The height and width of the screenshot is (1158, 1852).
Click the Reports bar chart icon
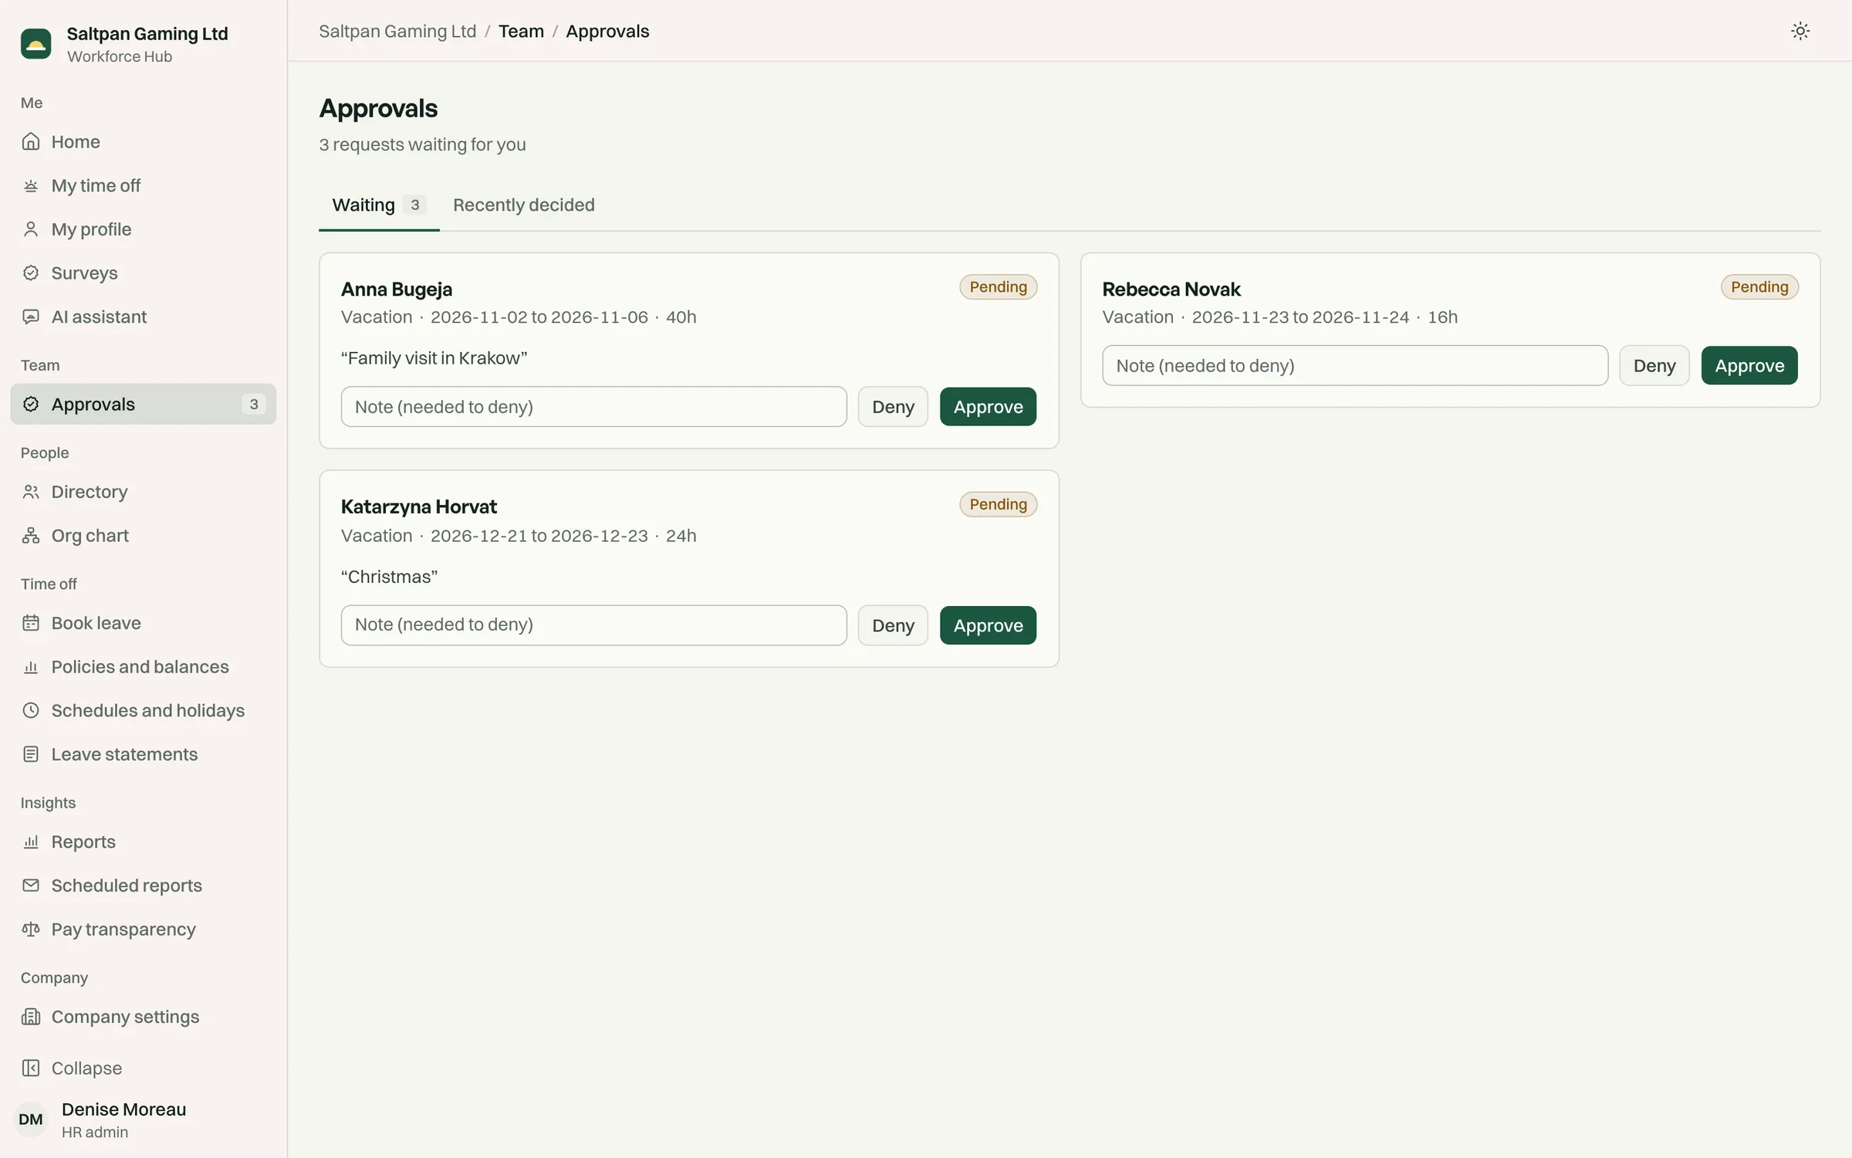pyautogui.click(x=31, y=841)
